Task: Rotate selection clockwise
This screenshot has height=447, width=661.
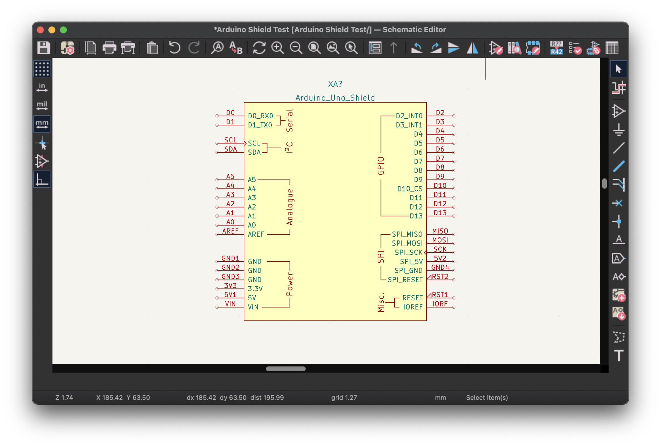Action: (x=435, y=48)
